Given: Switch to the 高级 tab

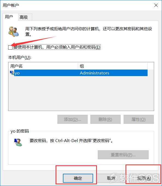Looking at the screenshot, I should pos(24,17).
